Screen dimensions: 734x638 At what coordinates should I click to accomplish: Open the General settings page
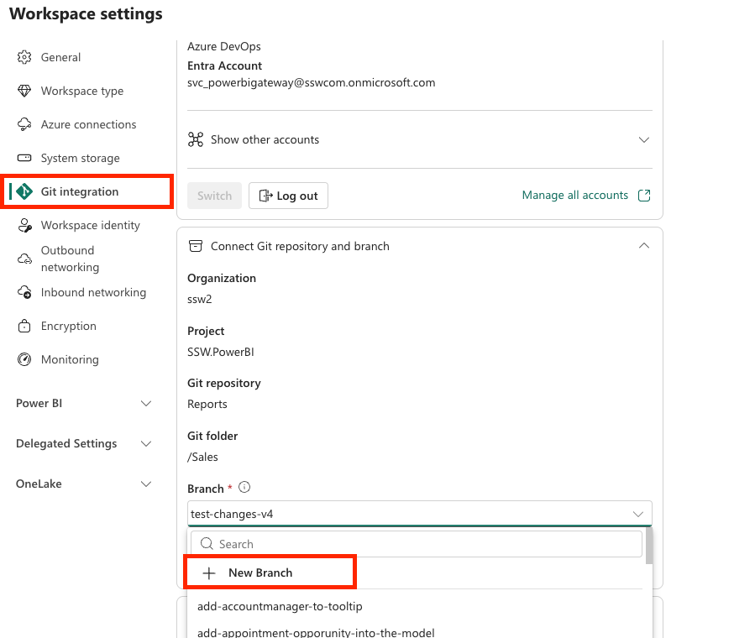(x=60, y=57)
